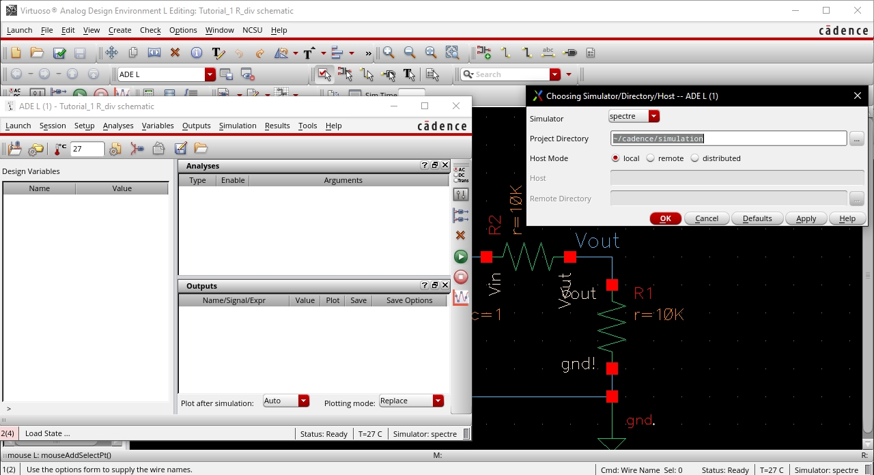
Task: Click the Edit Variables sliders icon in ADE
Action: [x=461, y=195]
